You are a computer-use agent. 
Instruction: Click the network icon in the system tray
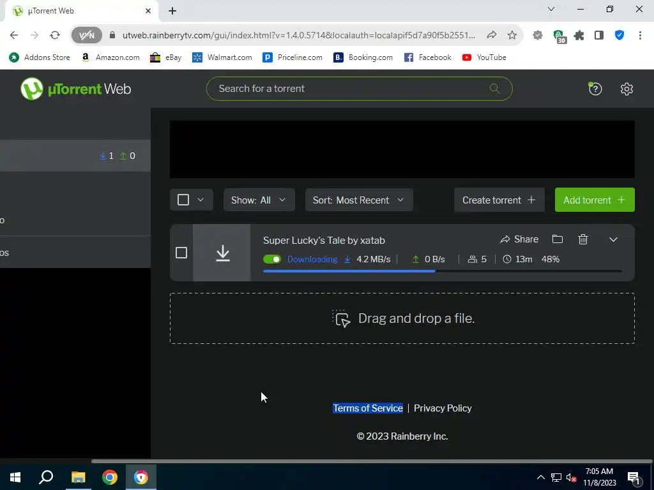556,477
